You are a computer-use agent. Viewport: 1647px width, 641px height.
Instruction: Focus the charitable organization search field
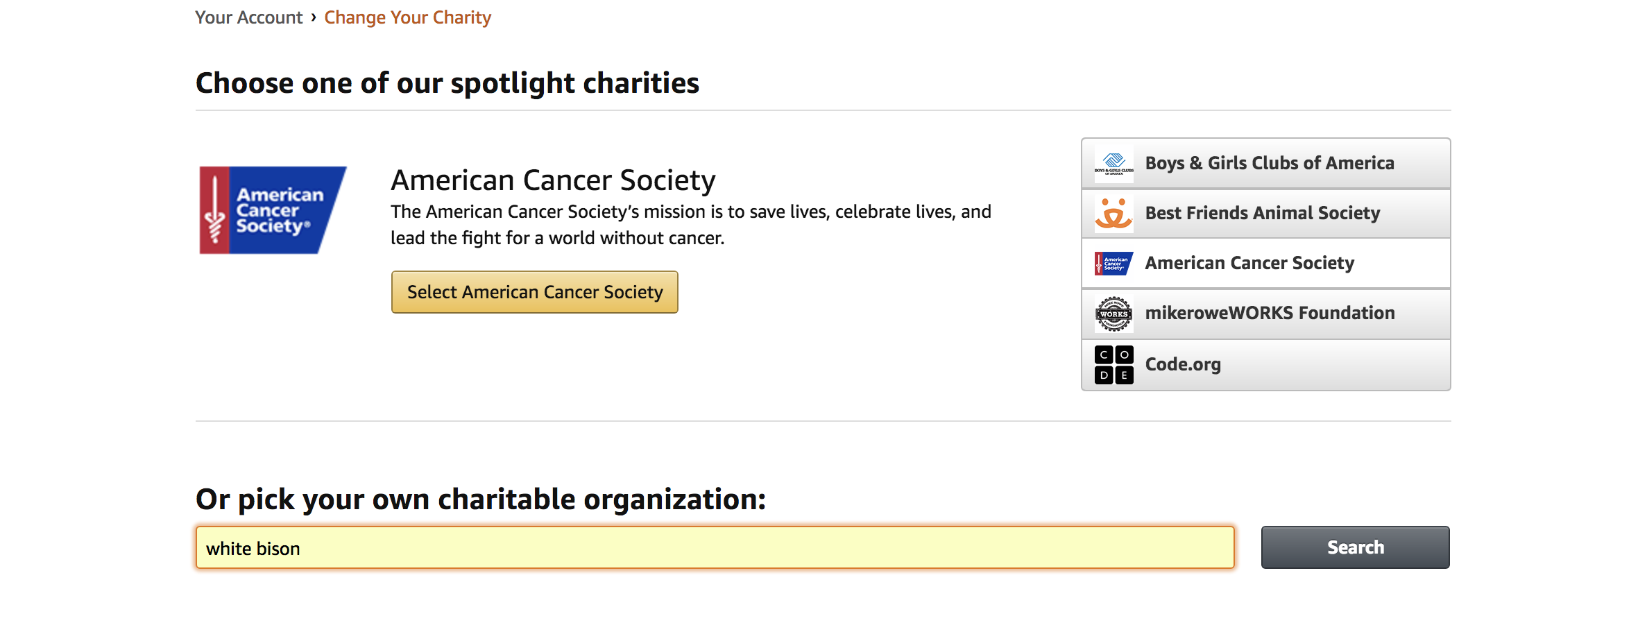(715, 548)
